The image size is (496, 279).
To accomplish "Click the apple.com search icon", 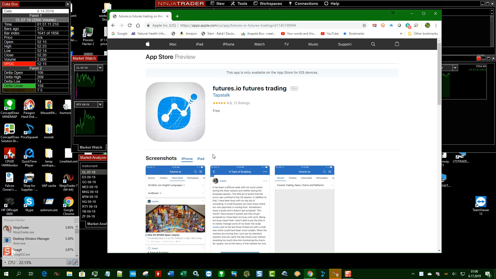I will click(373, 44).
